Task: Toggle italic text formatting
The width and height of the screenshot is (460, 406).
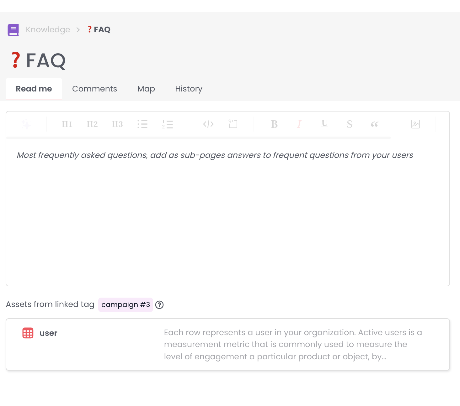Action: (x=299, y=124)
